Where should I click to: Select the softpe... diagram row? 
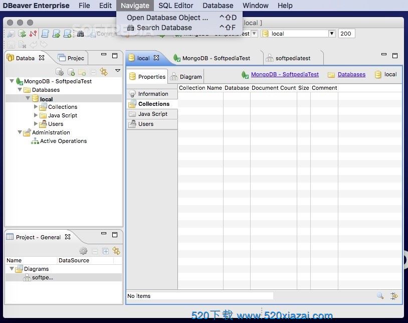click(64, 277)
